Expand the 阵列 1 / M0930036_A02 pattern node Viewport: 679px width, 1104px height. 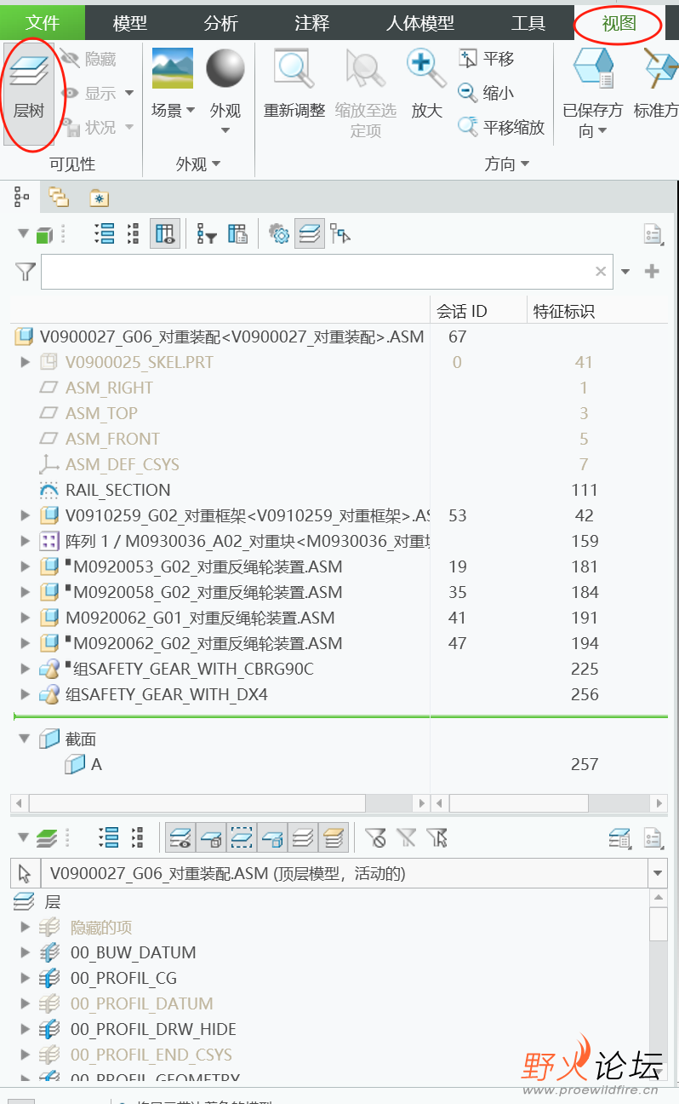click(x=25, y=541)
